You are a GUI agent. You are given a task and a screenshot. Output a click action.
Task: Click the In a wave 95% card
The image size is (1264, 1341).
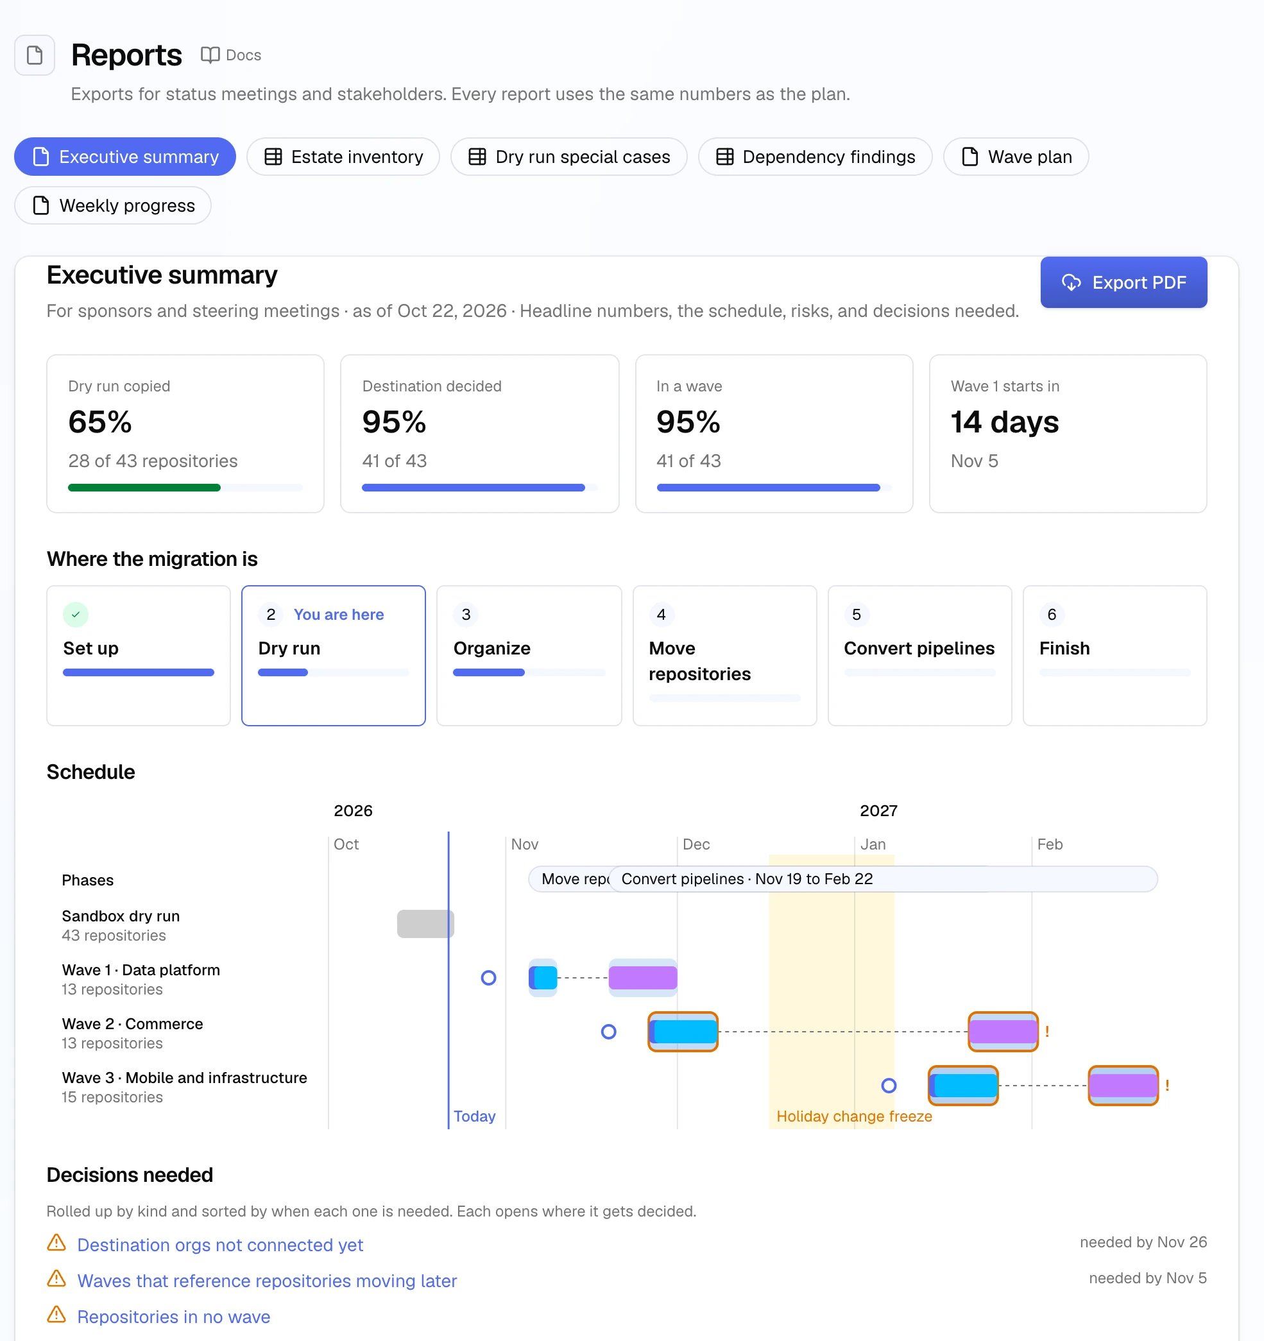point(774,434)
